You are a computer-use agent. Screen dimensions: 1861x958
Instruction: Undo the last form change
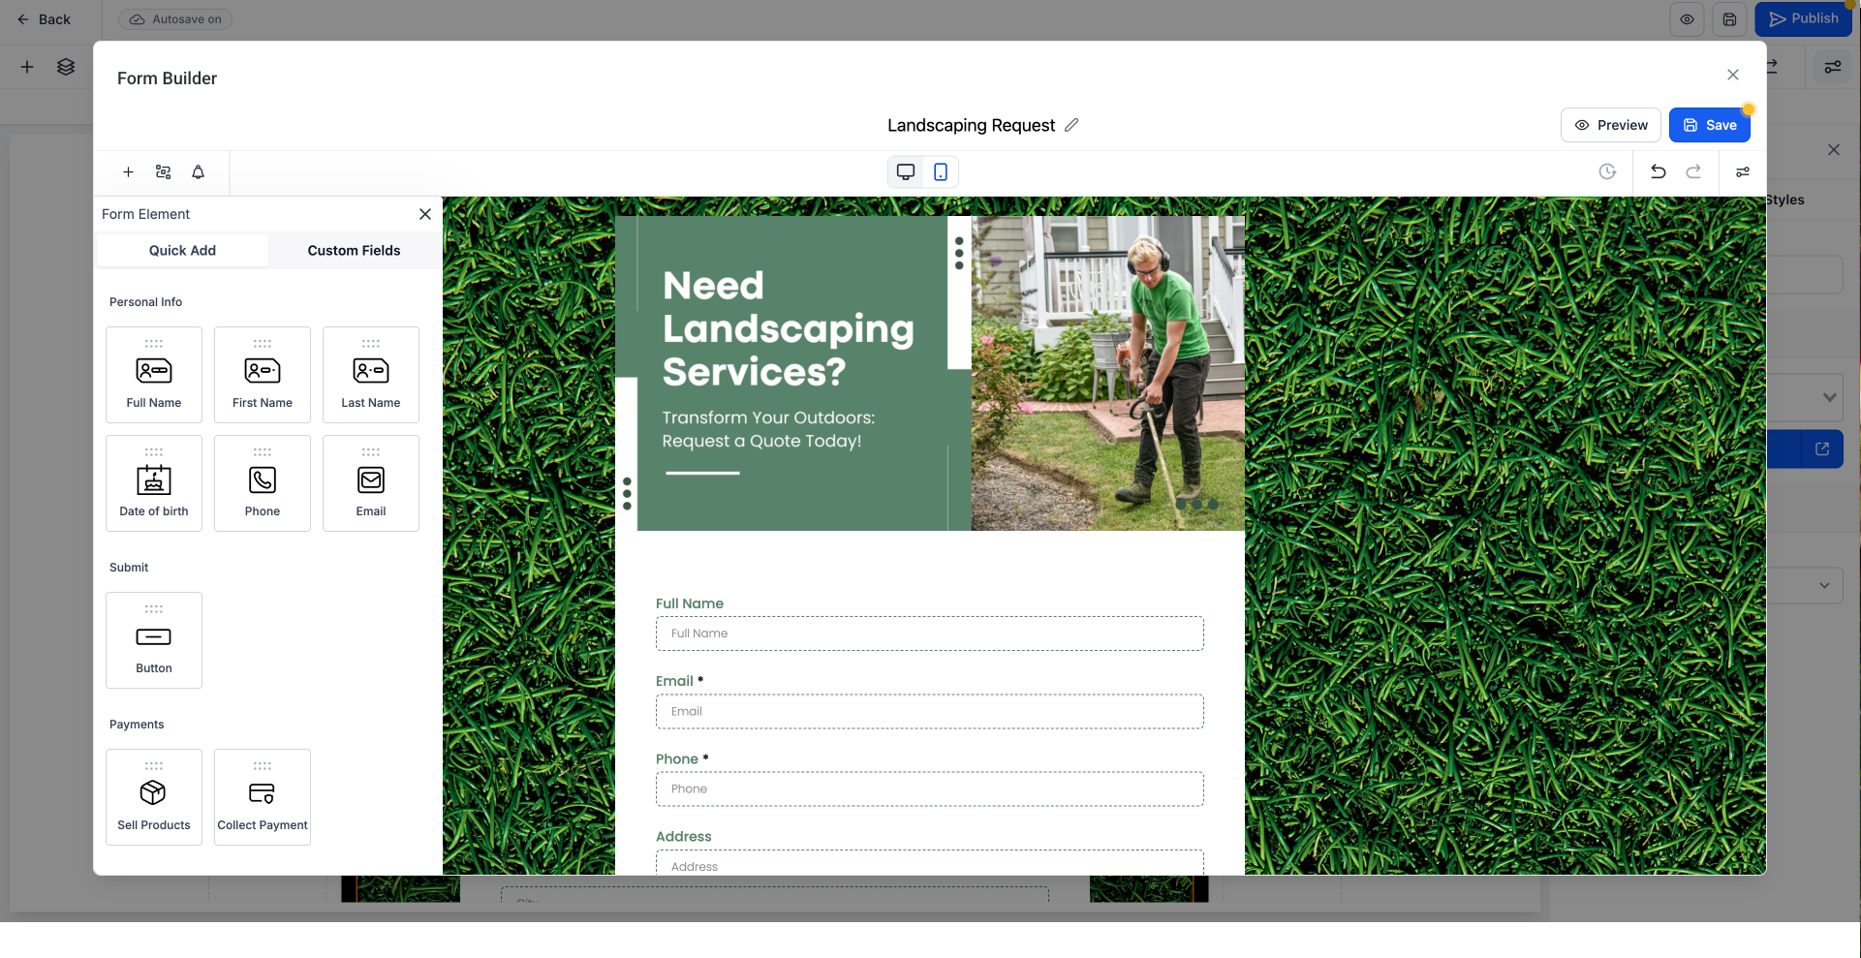coord(1658,171)
